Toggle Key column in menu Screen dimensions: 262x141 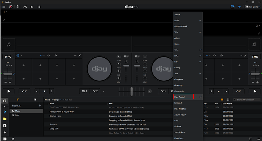(x=188, y=62)
